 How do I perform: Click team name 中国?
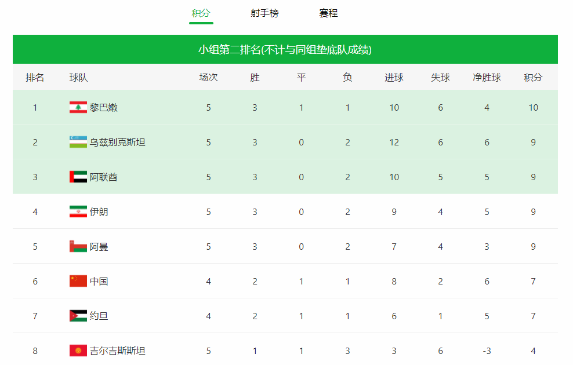[x=99, y=281]
